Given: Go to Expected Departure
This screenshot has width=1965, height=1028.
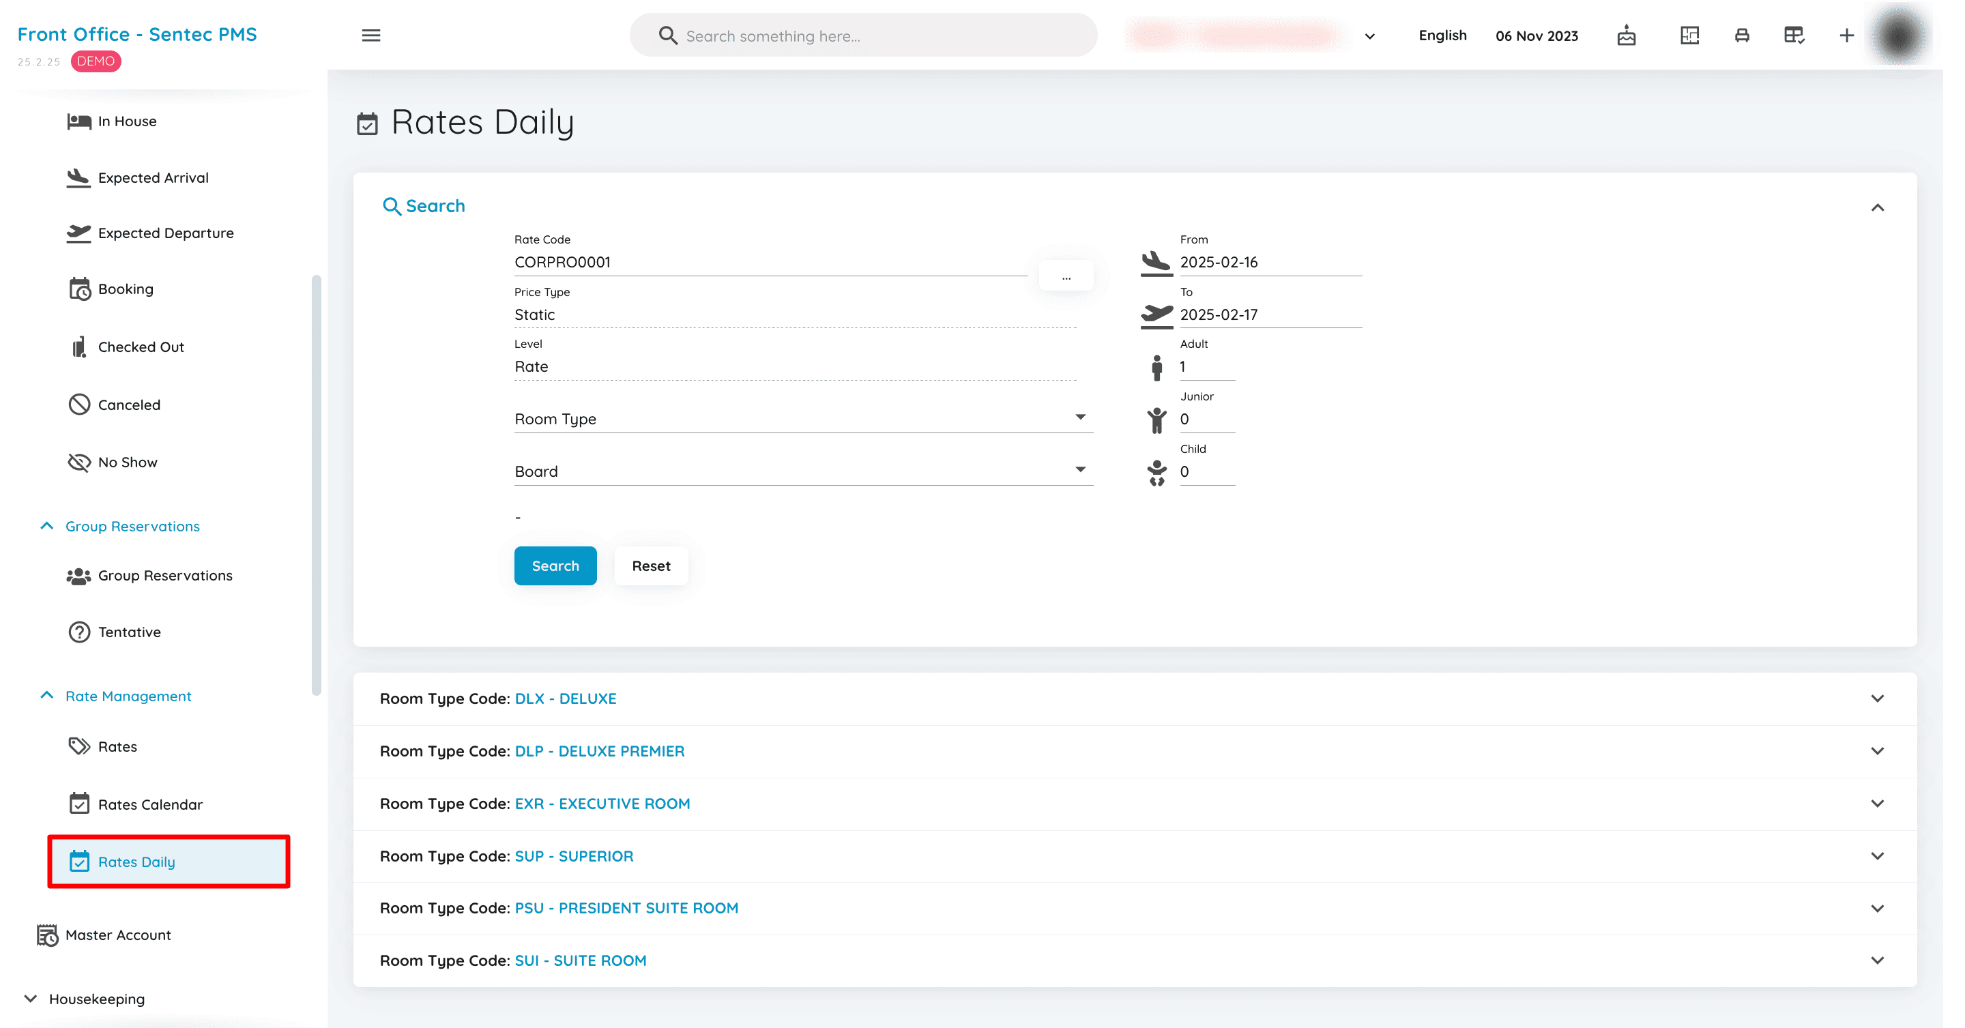Looking at the screenshot, I should tap(150, 233).
